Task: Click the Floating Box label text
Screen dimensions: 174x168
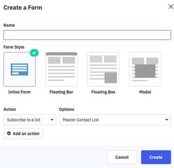Action: pos(103,92)
